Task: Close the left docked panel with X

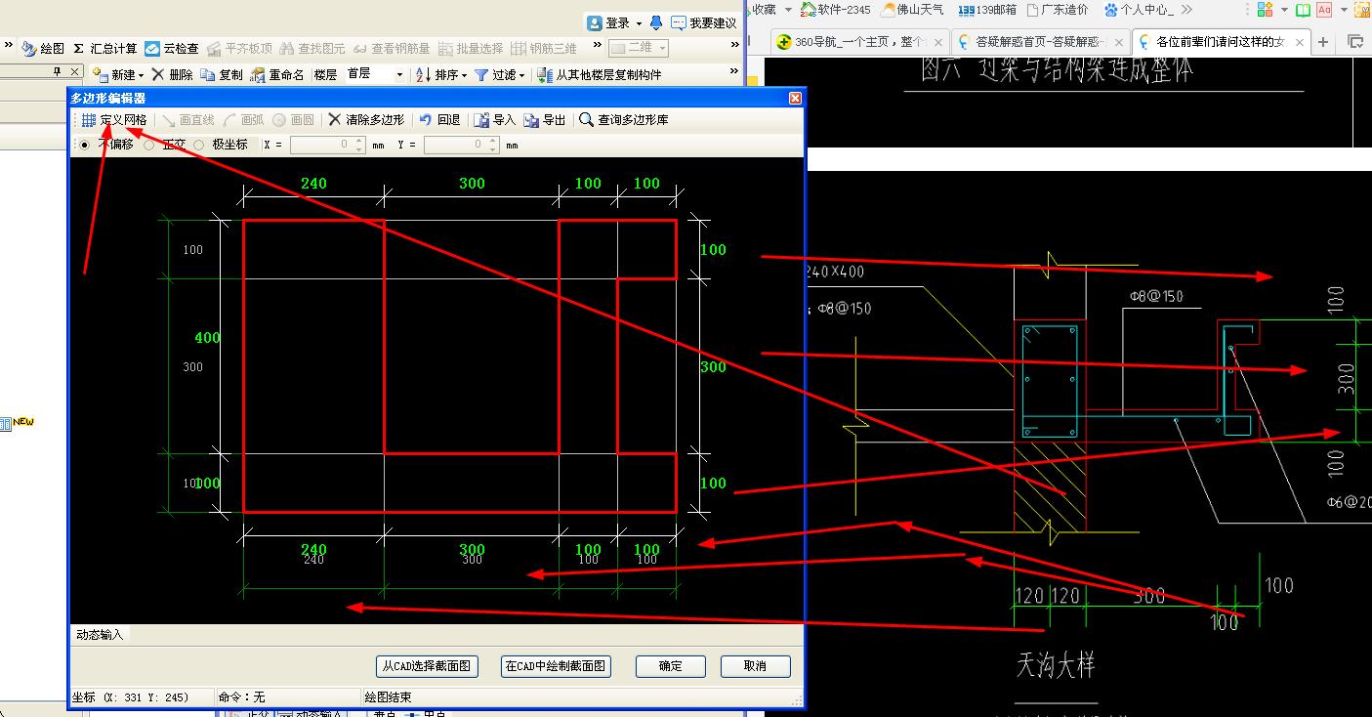Action: pyautogui.click(x=75, y=72)
